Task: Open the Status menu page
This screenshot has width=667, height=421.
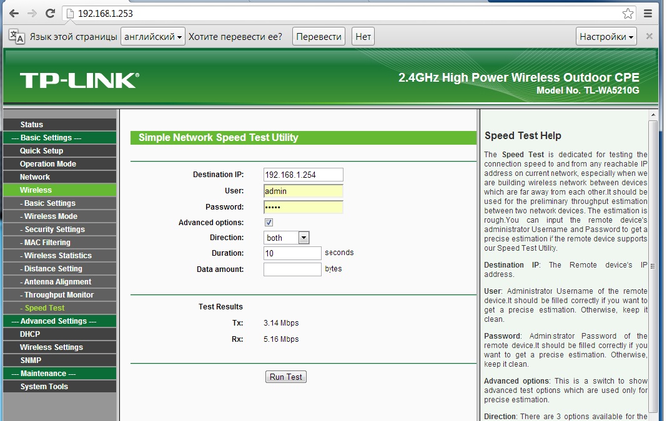Action: tap(31, 125)
